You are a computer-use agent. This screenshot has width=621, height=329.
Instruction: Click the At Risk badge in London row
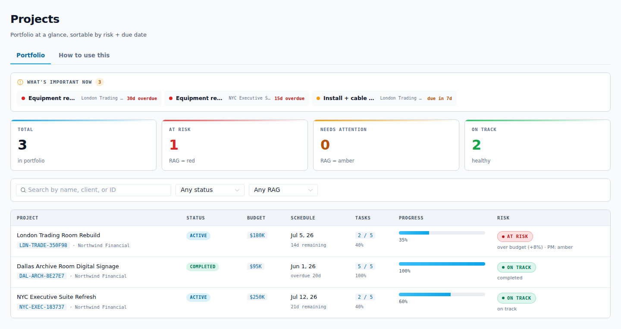(x=515, y=236)
